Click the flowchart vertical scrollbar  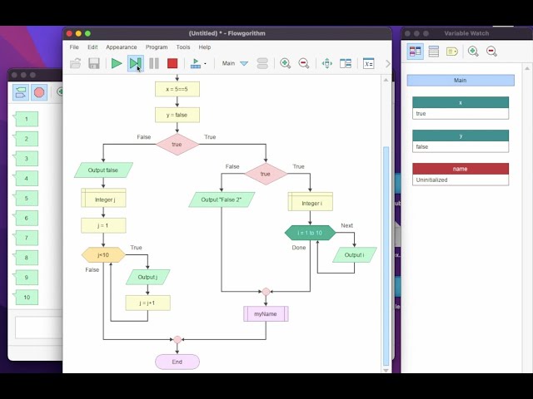386,249
